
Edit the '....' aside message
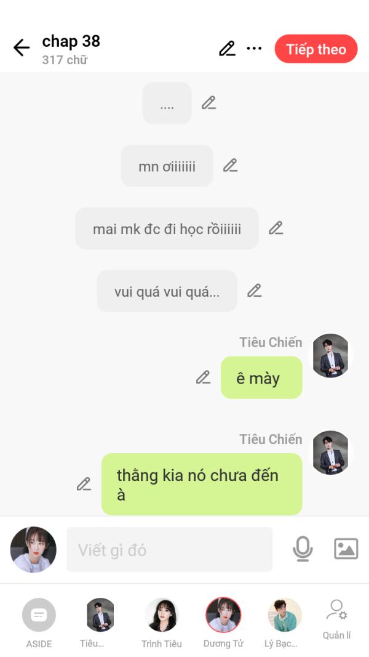[x=208, y=103]
